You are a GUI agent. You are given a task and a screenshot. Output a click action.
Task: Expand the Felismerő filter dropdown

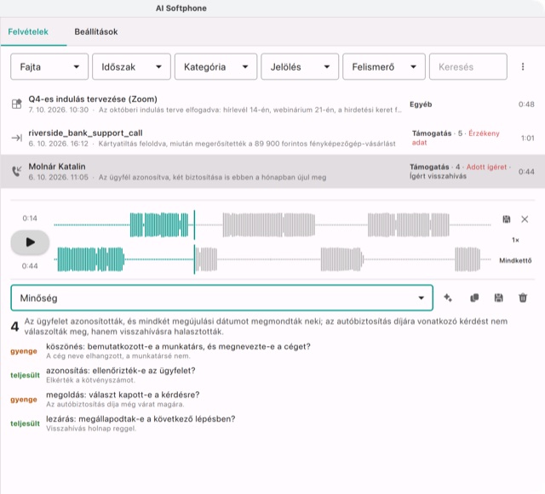(384, 66)
